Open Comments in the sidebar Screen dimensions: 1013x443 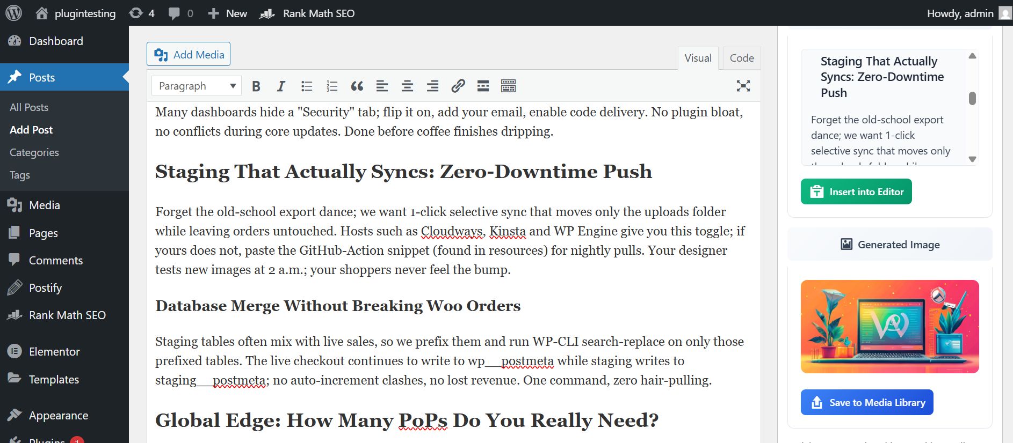point(64,260)
